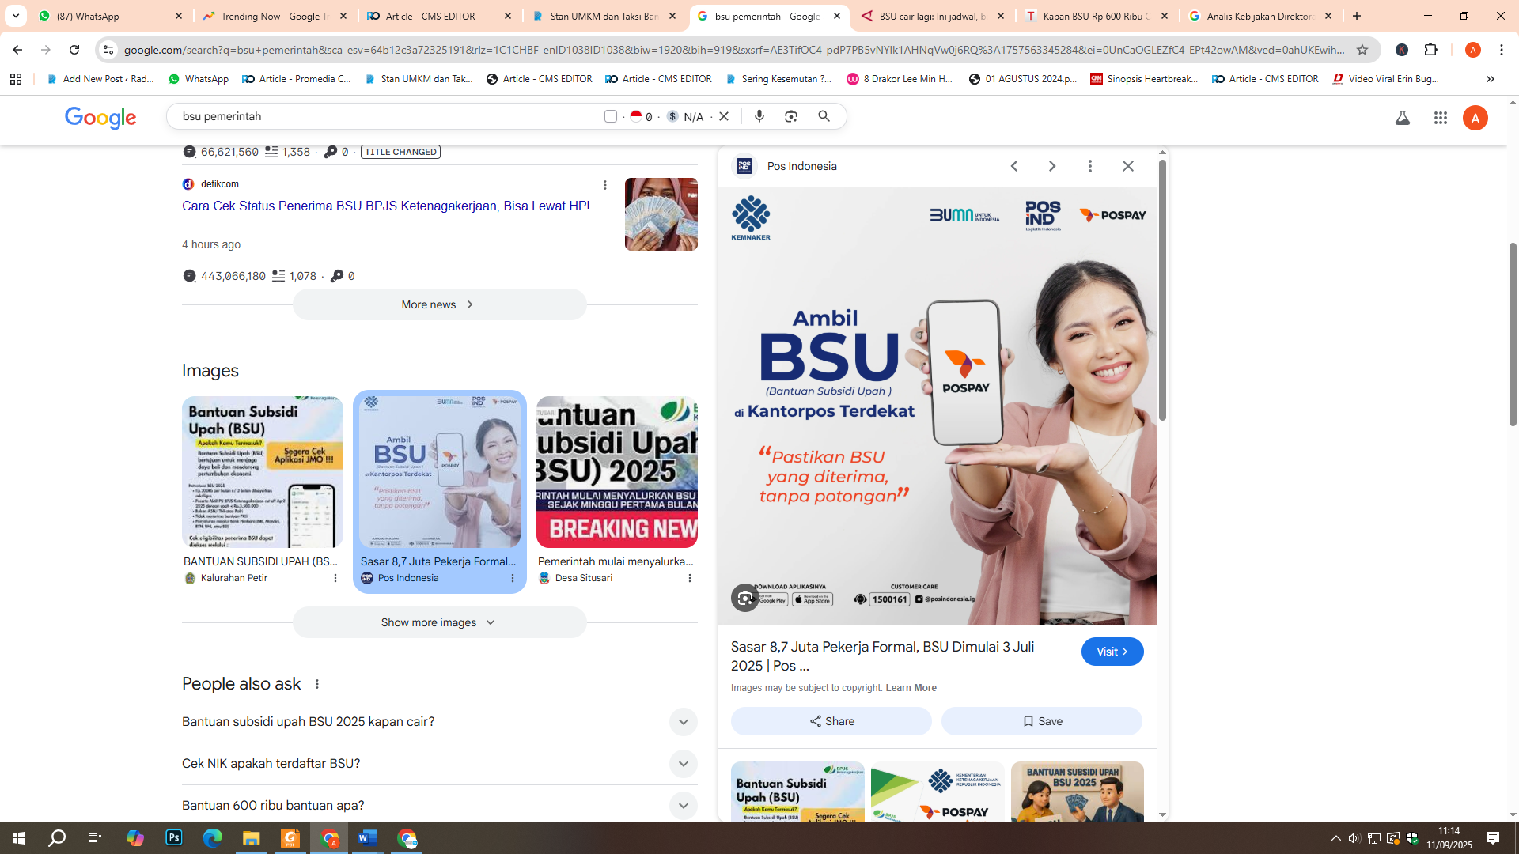Open the Sasar 8,7 Juta Pekerja Formal title
1519x854 pixels.
(882, 656)
